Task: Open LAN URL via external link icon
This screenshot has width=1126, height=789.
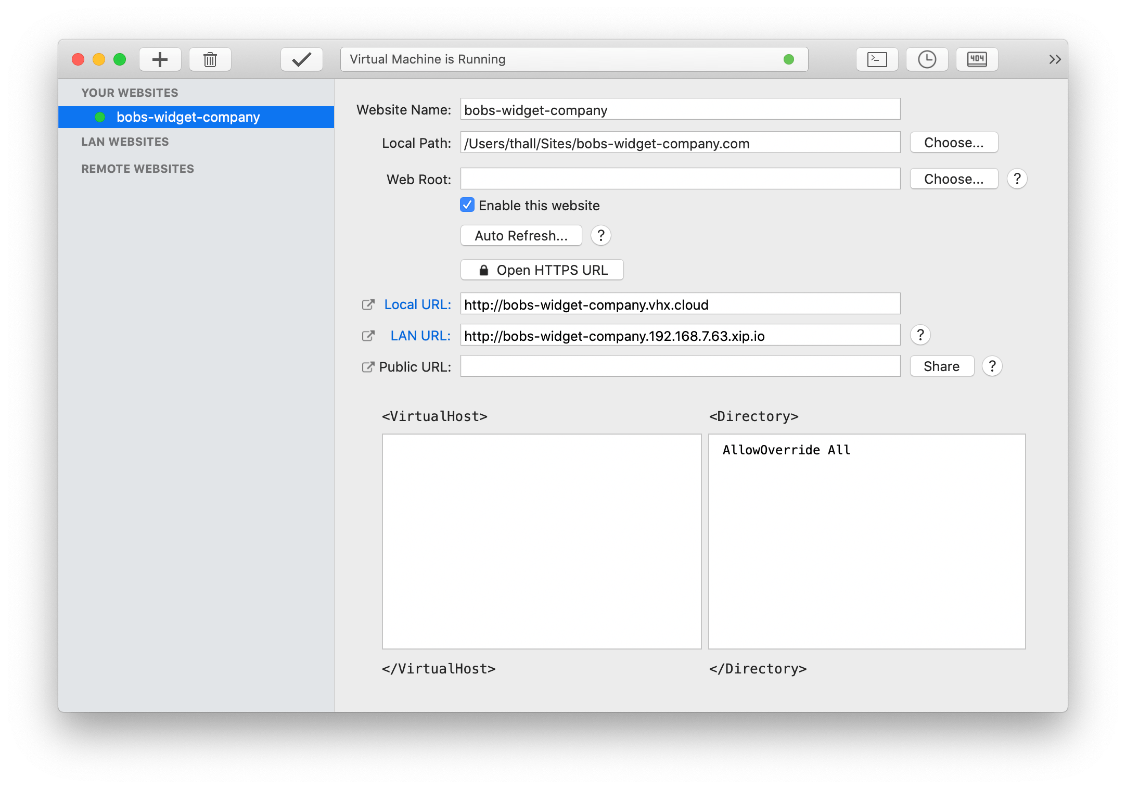Action: [x=368, y=336]
